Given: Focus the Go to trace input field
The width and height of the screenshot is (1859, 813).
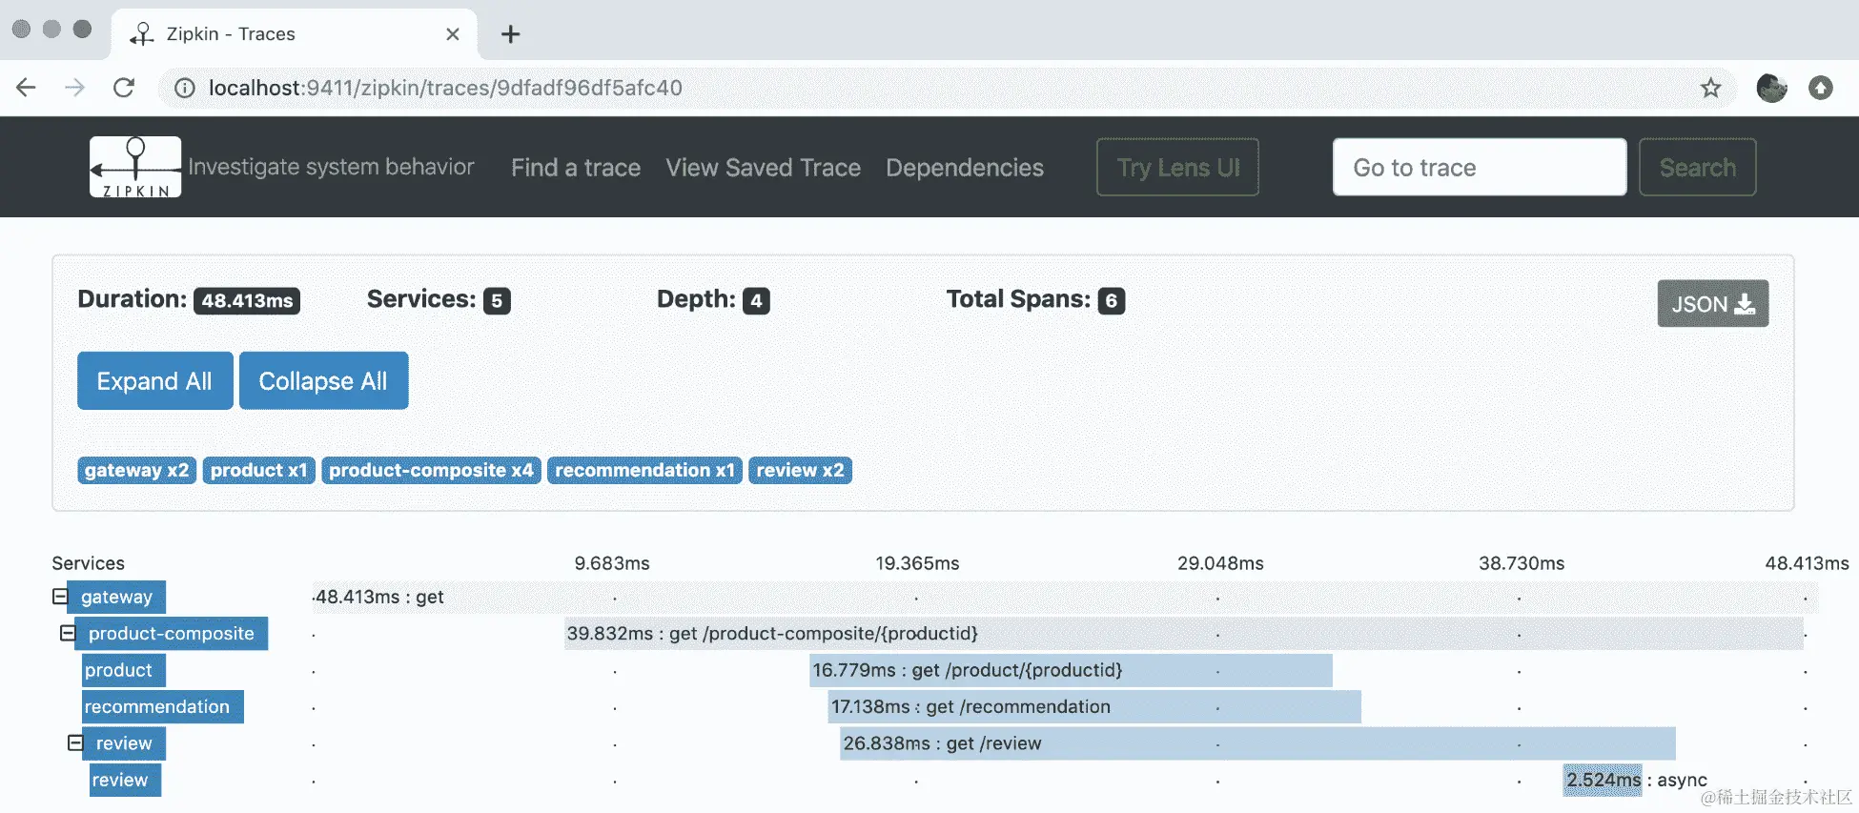Looking at the screenshot, I should tap(1480, 167).
